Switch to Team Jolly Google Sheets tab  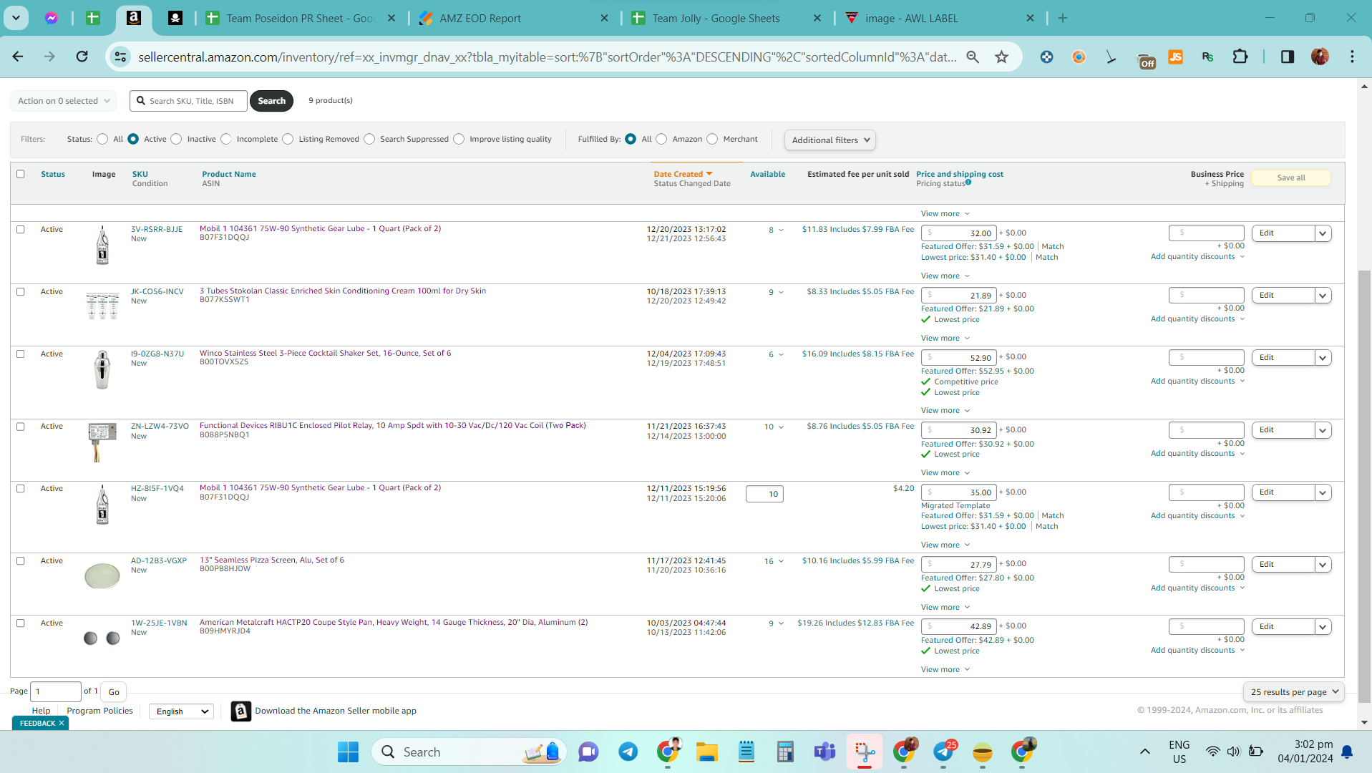[726, 18]
